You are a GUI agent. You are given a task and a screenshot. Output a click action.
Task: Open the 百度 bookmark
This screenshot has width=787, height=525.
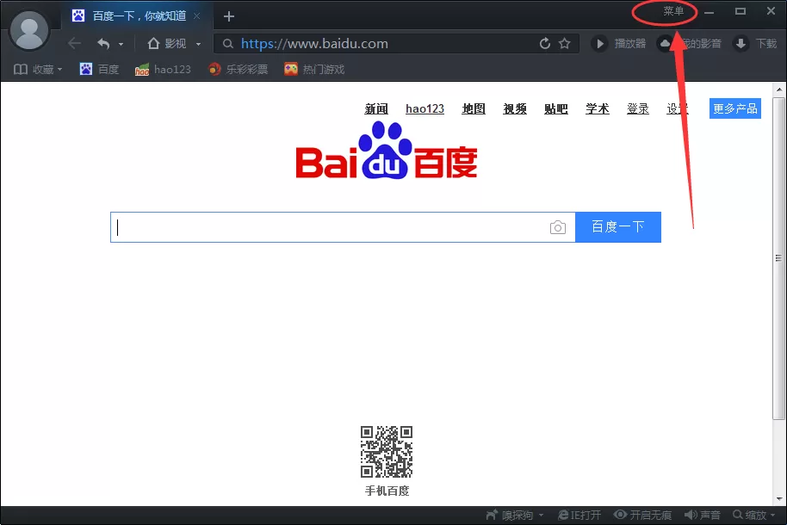point(99,69)
